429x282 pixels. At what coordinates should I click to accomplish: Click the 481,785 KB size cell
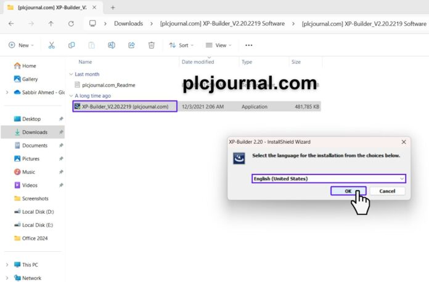coord(307,107)
